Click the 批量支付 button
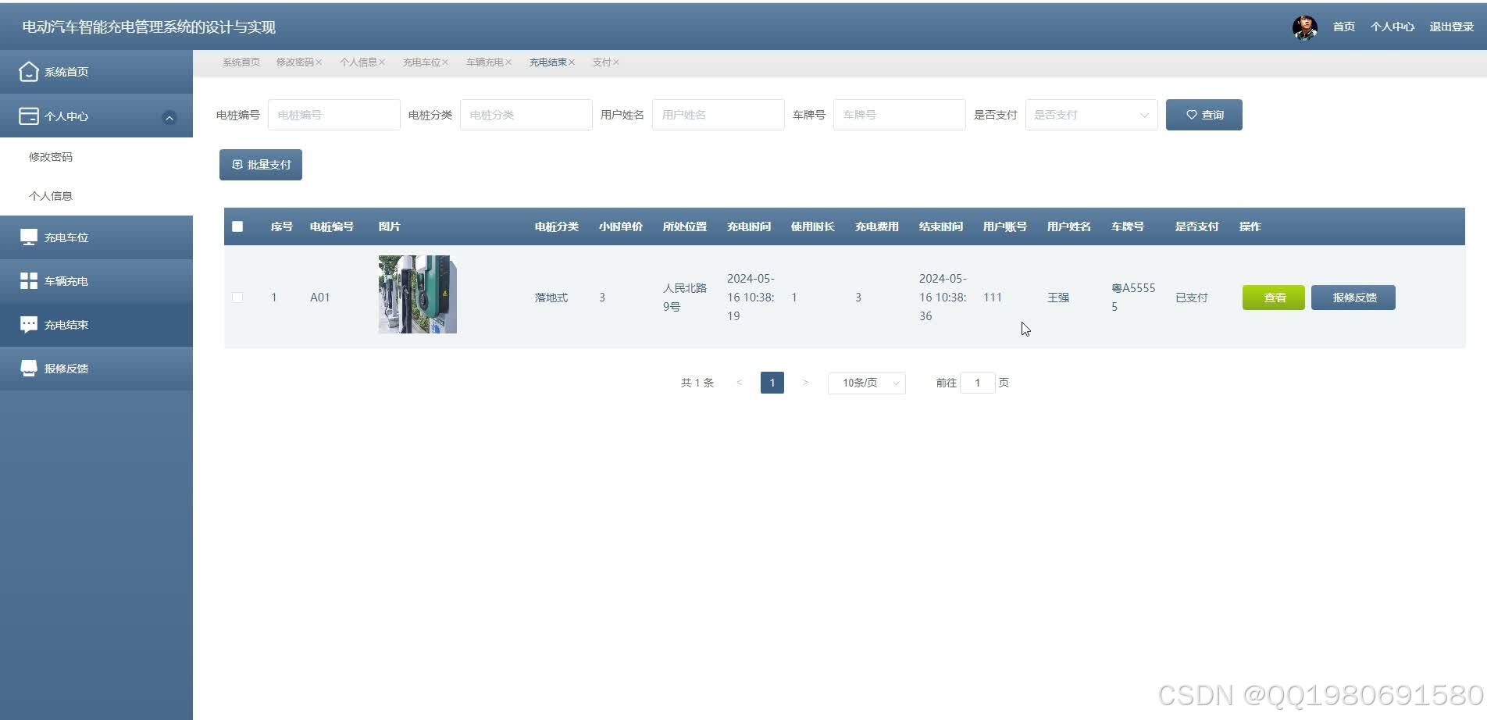Viewport: 1487px width, 720px height. point(261,165)
